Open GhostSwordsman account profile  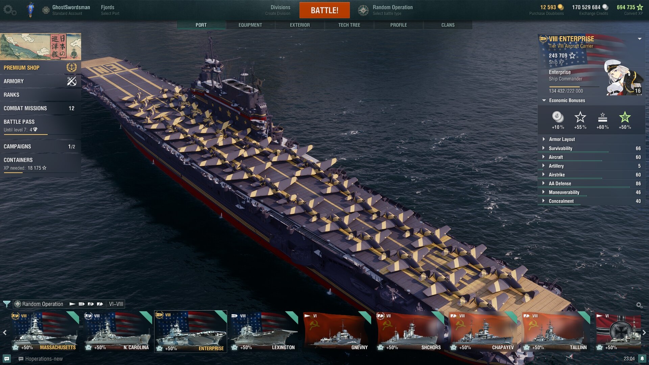71,10
